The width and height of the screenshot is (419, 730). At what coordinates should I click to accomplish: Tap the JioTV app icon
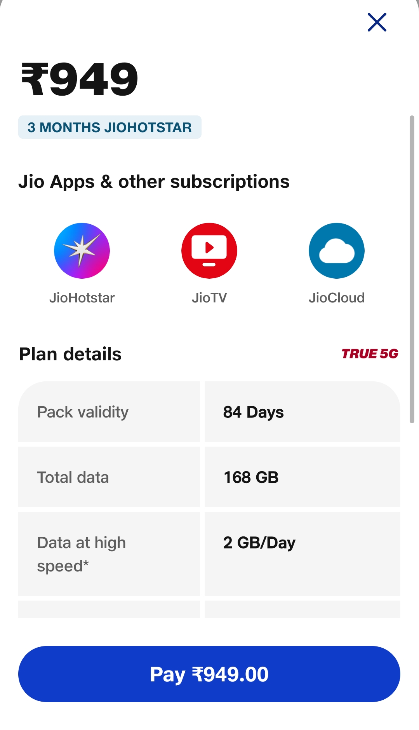tap(209, 251)
